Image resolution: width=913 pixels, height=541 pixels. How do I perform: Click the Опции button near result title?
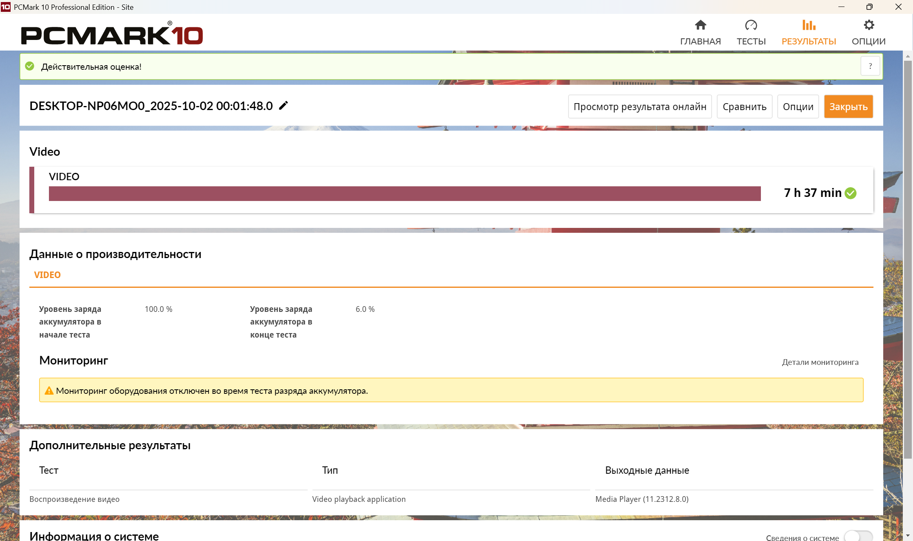[798, 107]
